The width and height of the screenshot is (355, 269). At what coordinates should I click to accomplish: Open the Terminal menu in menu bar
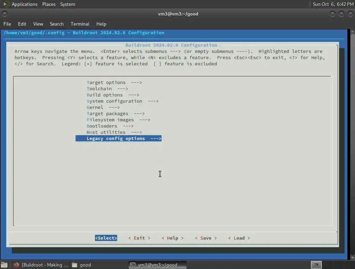coord(80,24)
